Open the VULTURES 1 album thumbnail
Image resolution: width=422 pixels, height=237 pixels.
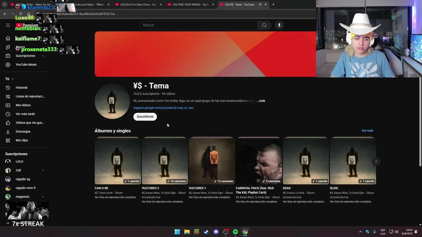212,161
